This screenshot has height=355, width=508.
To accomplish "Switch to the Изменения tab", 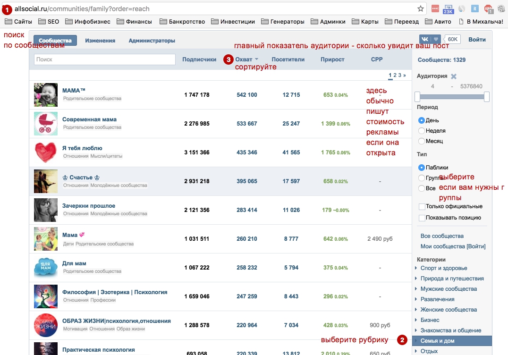I will 100,41.
